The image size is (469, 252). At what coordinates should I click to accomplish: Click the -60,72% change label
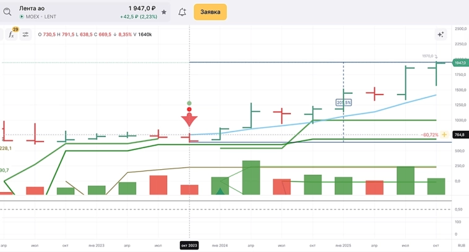[429, 135]
